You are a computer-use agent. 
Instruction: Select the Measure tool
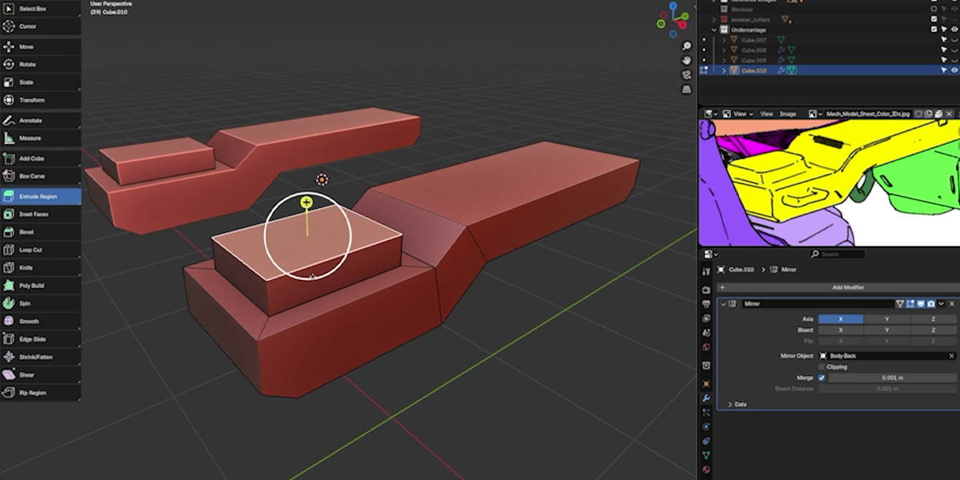point(40,138)
